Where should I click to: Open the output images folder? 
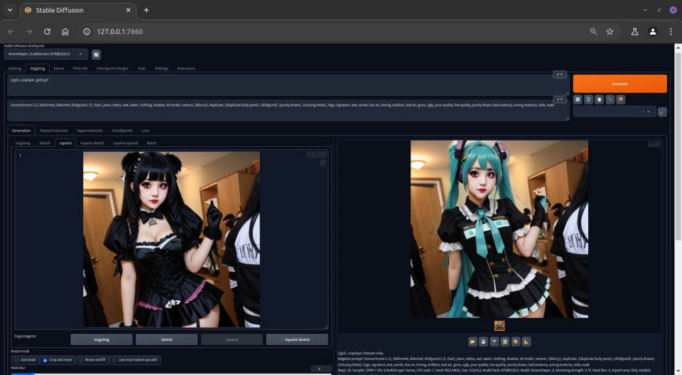(x=473, y=342)
